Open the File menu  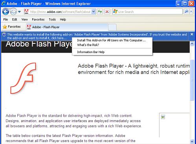coord(5,20)
